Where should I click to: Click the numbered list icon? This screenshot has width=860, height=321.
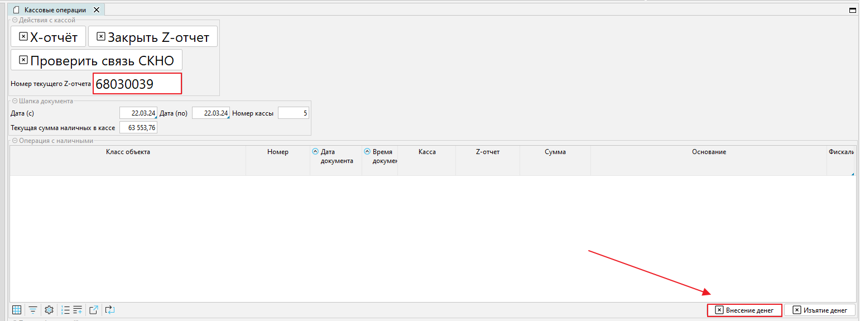coord(65,310)
